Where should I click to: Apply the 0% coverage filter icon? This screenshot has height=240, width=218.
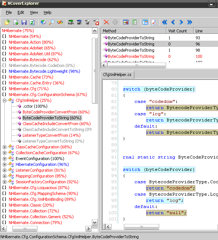(88, 22)
